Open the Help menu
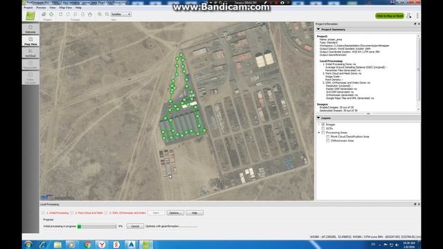 [78, 8]
